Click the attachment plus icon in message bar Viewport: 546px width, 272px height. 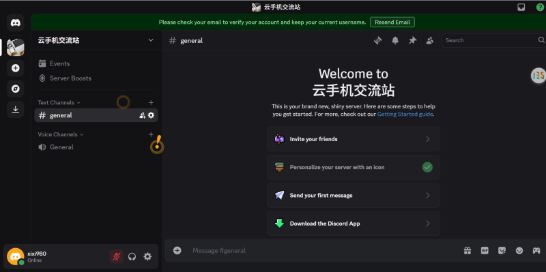(x=177, y=250)
